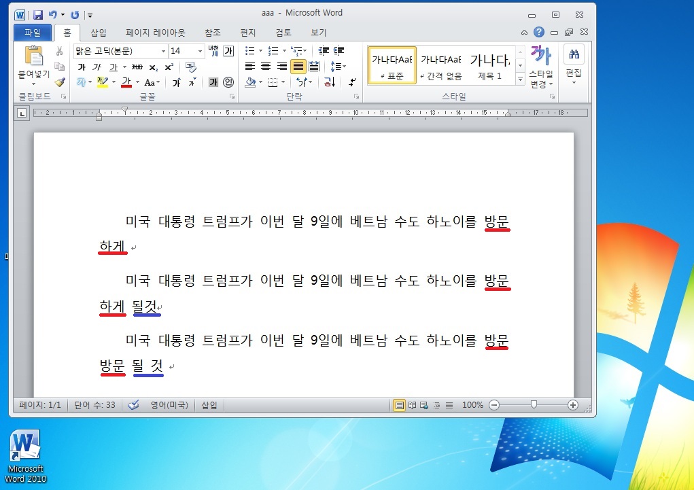
Task: Clear all formatting with eraser icon
Action: click(x=191, y=67)
